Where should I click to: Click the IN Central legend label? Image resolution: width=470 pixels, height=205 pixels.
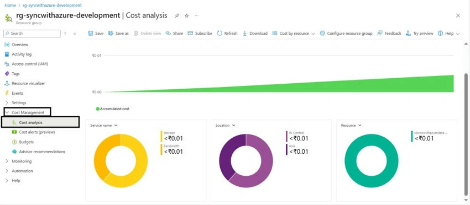pyautogui.click(x=296, y=133)
